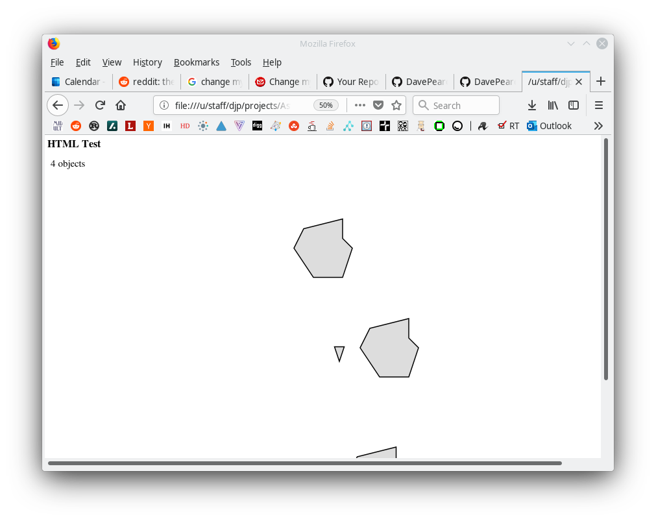Open the Hacker News Y bookmark
Image resolution: width=656 pixels, height=521 pixels.
pyautogui.click(x=149, y=126)
